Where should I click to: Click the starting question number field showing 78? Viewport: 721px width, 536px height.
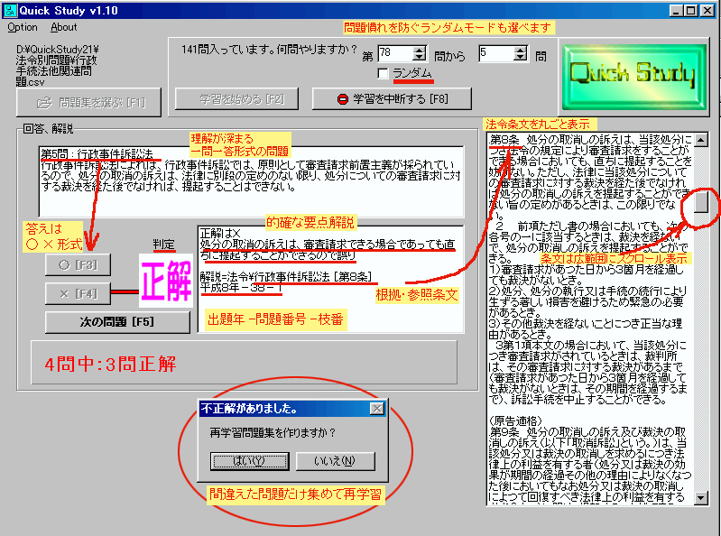click(x=395, y=53)
